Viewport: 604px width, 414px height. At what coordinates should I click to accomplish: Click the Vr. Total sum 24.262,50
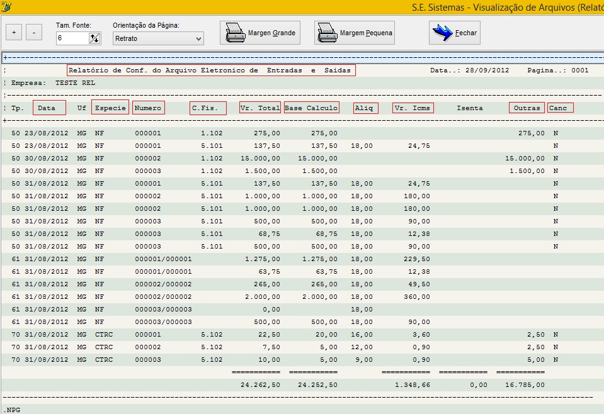[x=260, y=384]
